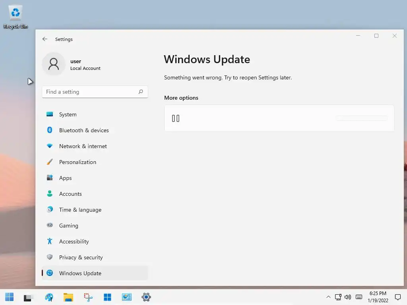This screenshot has height=305, width=407.
Task: Click the Something went wrong message
Action: click(x=228, y=77)
